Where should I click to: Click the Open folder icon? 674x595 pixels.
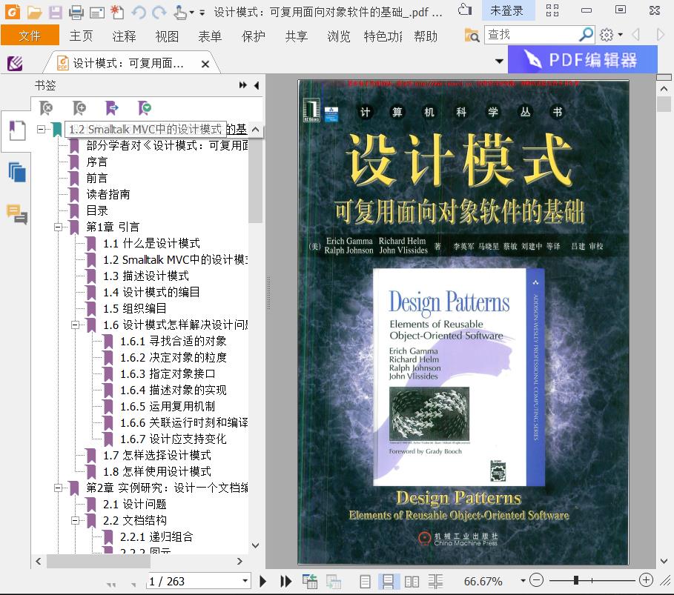pos(34,12)
